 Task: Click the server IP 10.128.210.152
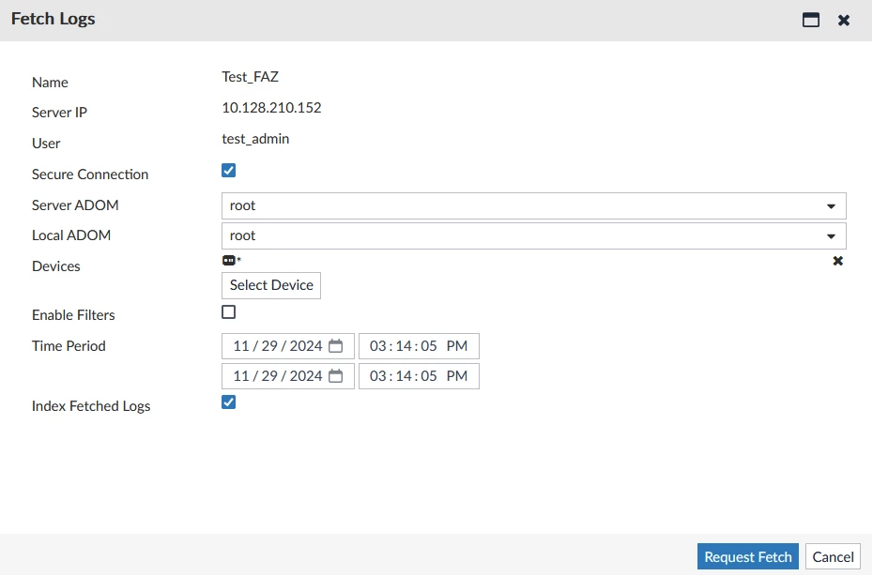point(271,107)
